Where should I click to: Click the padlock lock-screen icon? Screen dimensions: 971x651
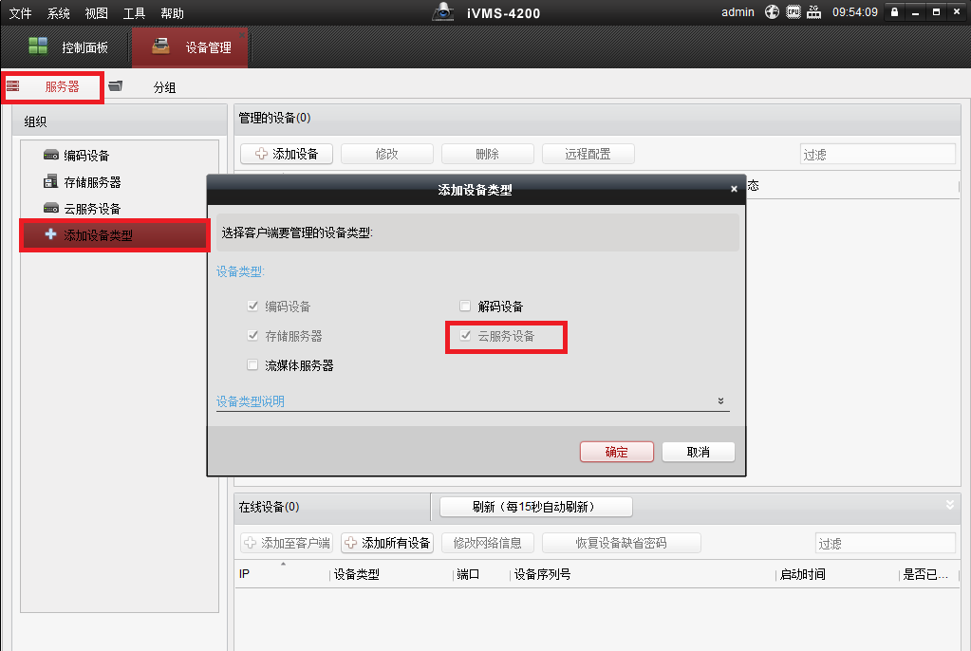tap(893, 12)
